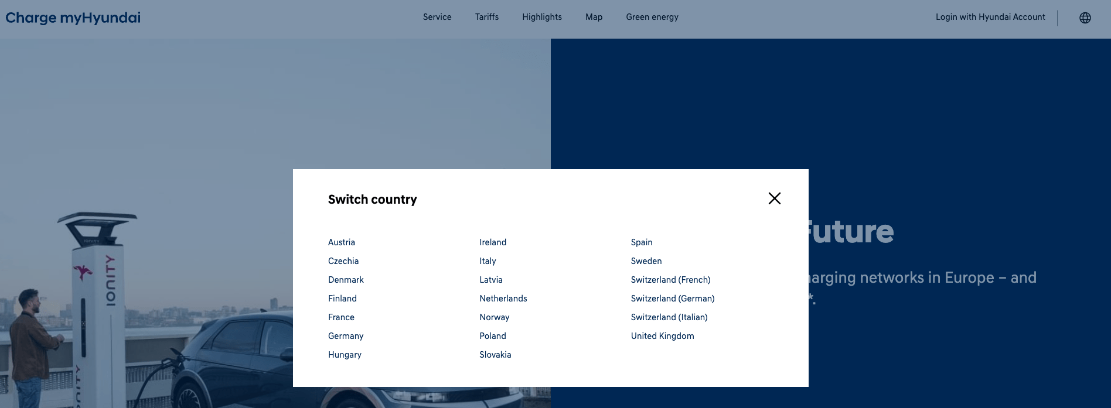Choose Slovakia from the list

pyautogui.click(x=495, y=355)
